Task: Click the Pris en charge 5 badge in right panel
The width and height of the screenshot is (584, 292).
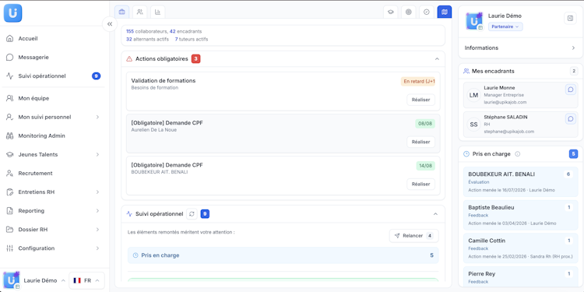Action: click(573, 154)
